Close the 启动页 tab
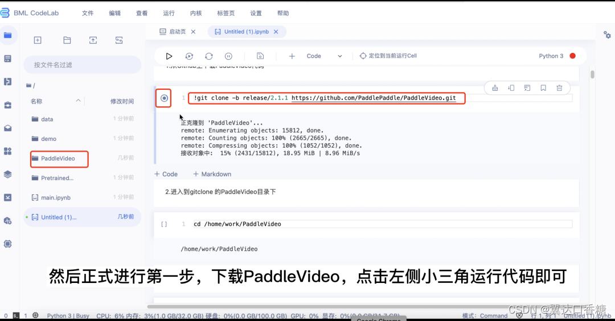615x321 pixels. [x=194, y=32]
